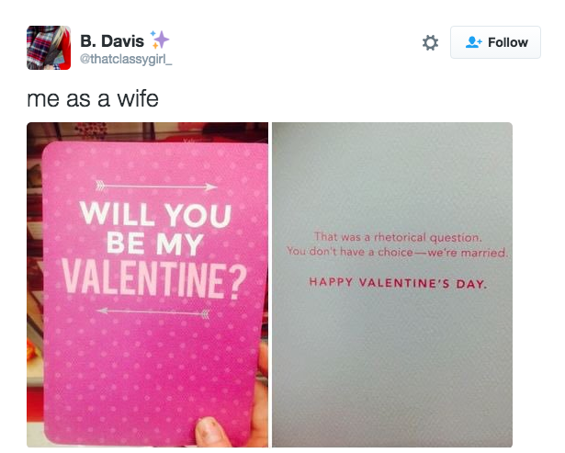Click the word 'Follow' label text
The height and width of the screenshot is (453, 565).
pyautogui.click(x=508, y=42)
